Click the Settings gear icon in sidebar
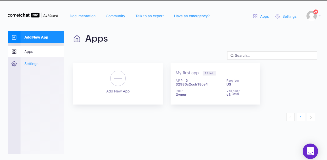 14,64
